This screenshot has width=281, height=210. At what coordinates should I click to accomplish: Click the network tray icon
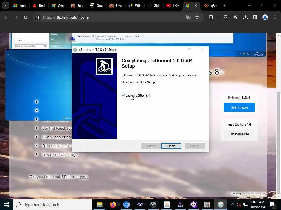(246, 205)
